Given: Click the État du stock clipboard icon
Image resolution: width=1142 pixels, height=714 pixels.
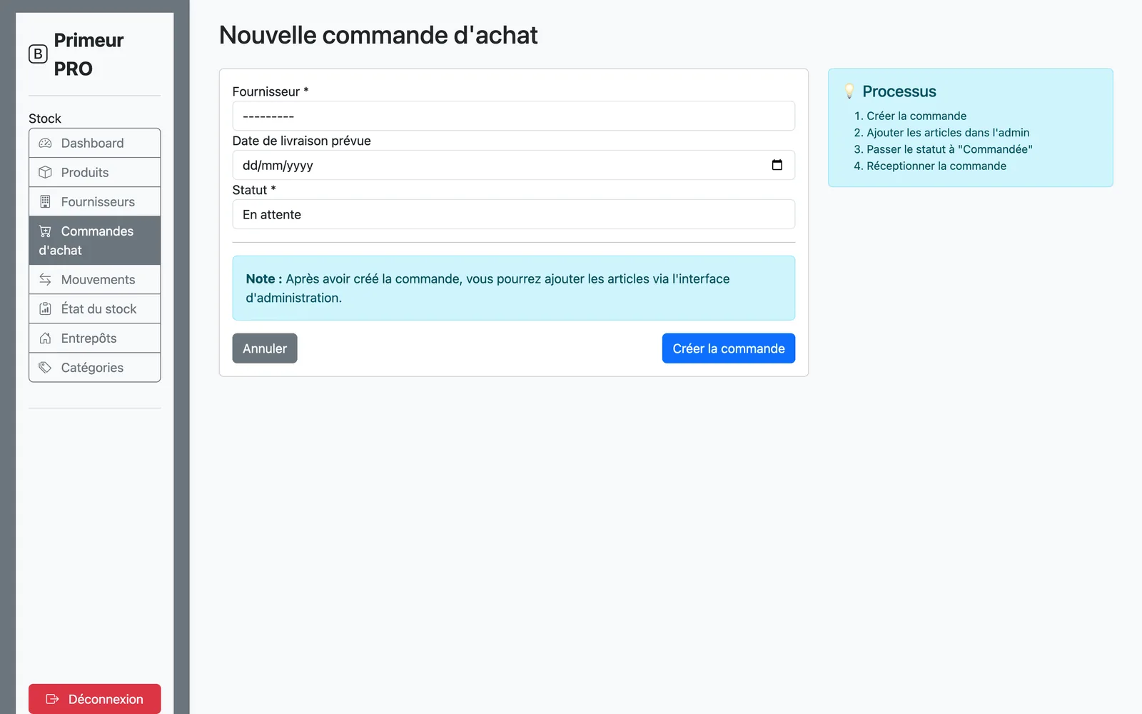Looking at the screenshot, I should tap(45, 308).
